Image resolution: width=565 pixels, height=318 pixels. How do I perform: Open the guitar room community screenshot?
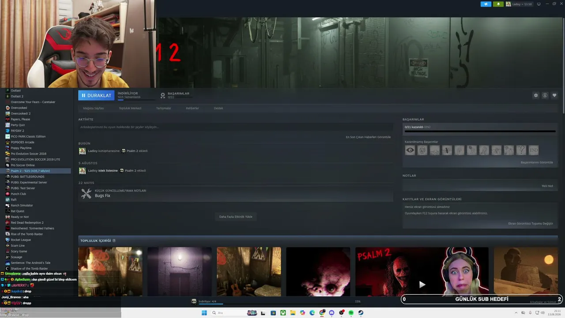coord(249,272)
